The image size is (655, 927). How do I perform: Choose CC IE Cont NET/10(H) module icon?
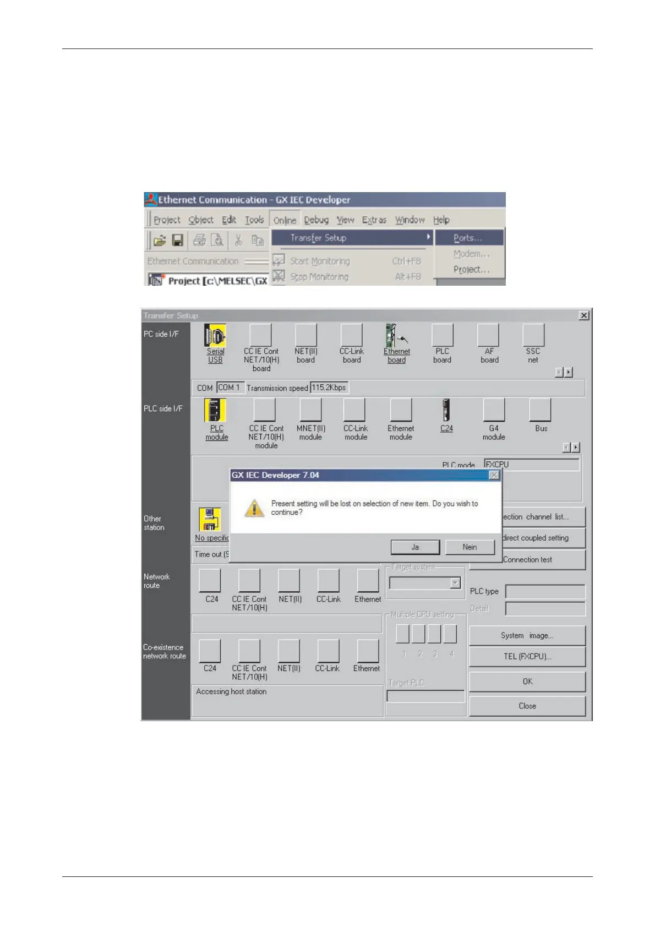265,410
